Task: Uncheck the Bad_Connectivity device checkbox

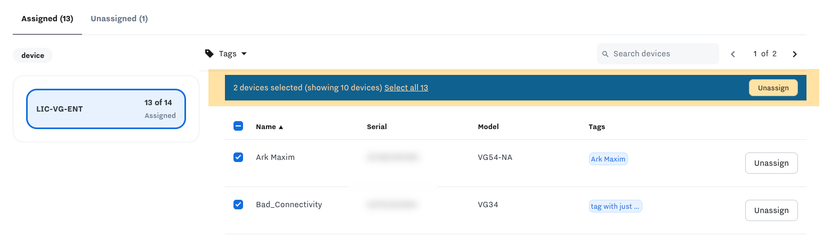Action: 238,205
